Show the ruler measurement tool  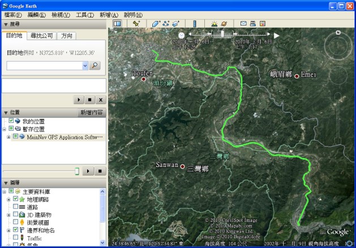(195, 24)
